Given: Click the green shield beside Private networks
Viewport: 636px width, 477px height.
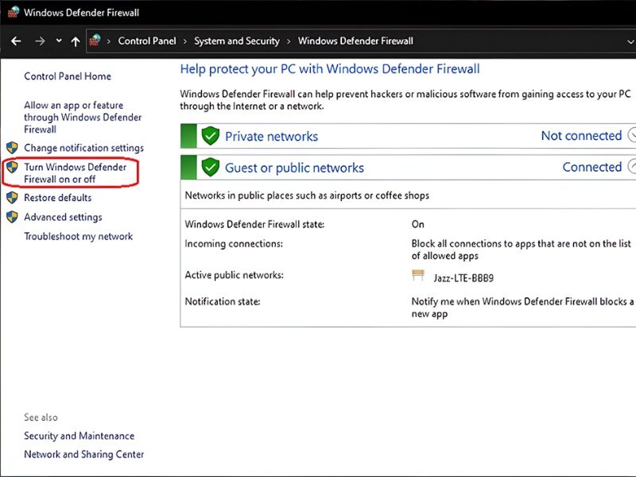Looking at the screenshot, I should click(210, 136).
